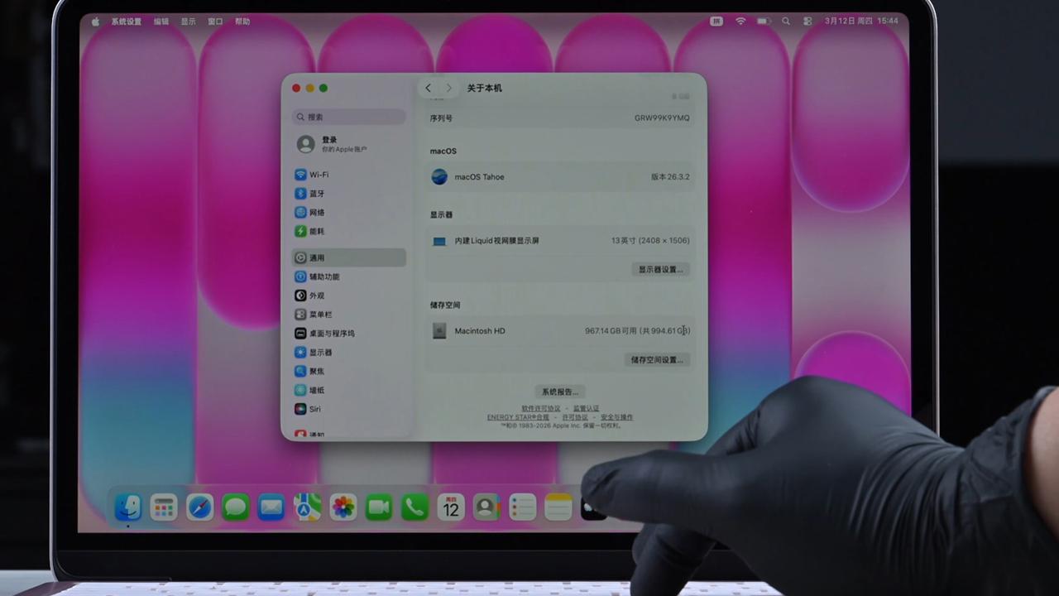Open the Mail app in Dock
The height and width of the screenshot is (596, 1059).
pos(271,507)
